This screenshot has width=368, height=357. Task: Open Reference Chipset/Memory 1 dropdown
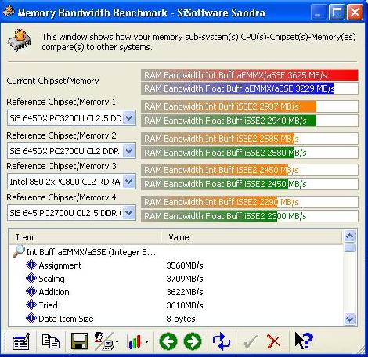click(x=129, y=118)
